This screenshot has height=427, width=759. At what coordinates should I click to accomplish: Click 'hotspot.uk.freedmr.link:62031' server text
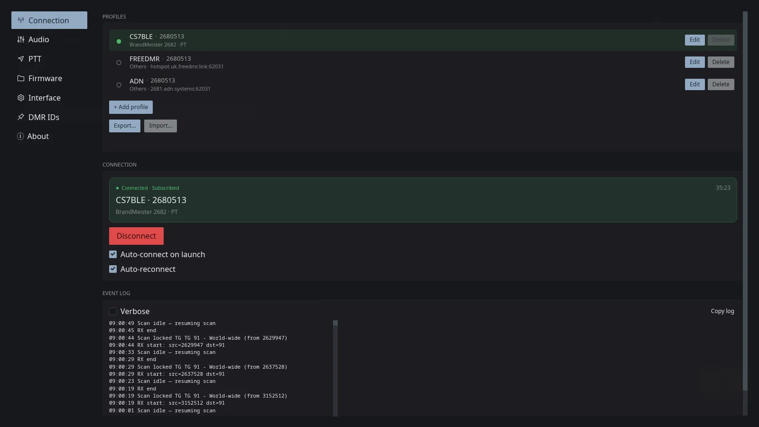click(187, 67)
